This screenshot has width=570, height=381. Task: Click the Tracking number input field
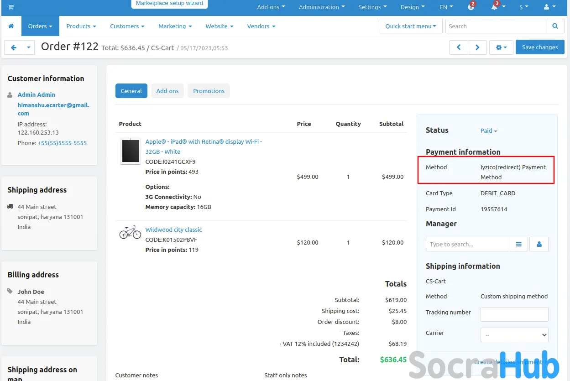(x=514, y=314)
